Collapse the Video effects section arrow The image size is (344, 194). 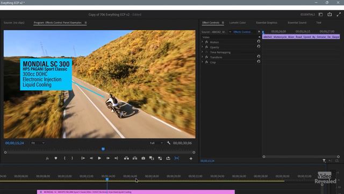[259, 37]
